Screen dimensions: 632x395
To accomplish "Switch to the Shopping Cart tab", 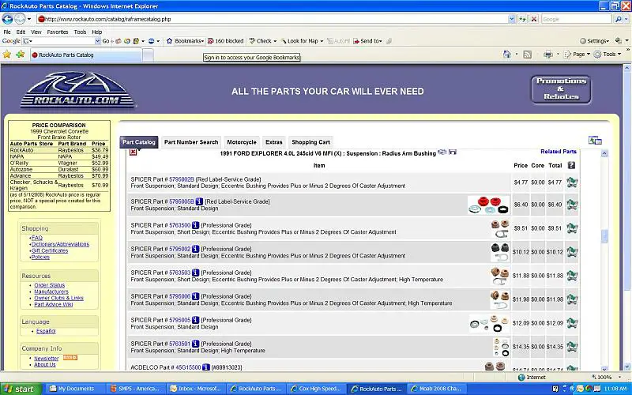I will coord(310,142).
